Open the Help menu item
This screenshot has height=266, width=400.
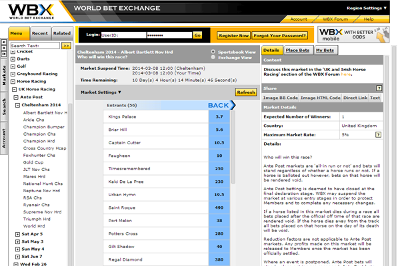(369, 19)
